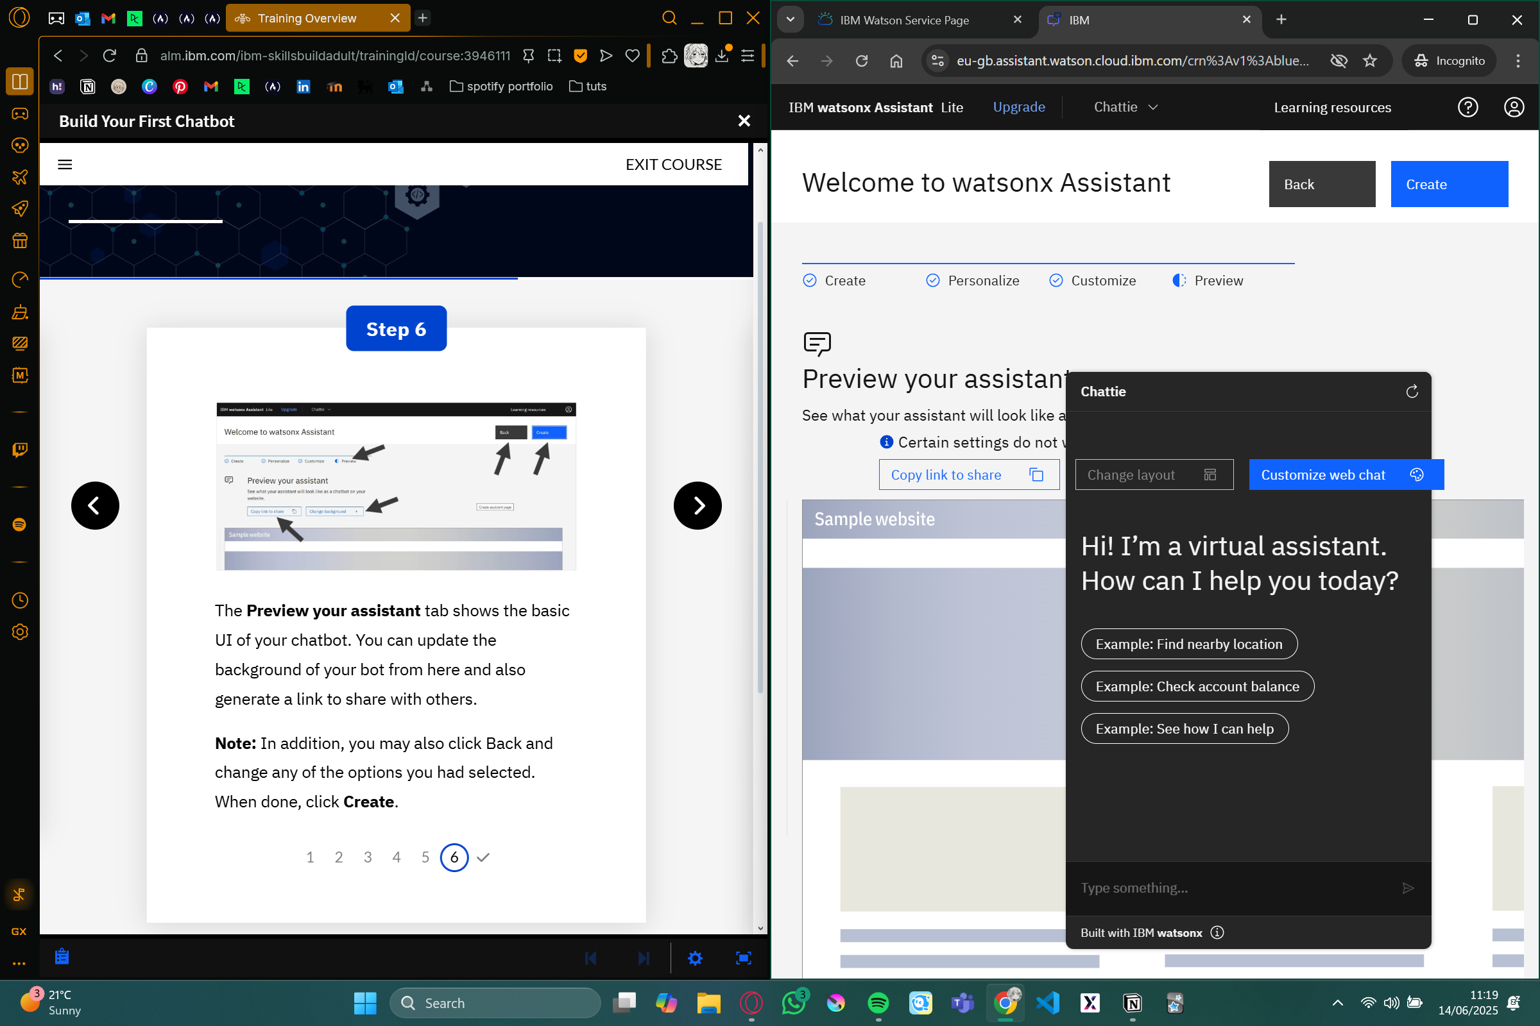This screenshot has width=1540, height=1026.
Task: Click the blue Create button
Action: (1449, 185)
